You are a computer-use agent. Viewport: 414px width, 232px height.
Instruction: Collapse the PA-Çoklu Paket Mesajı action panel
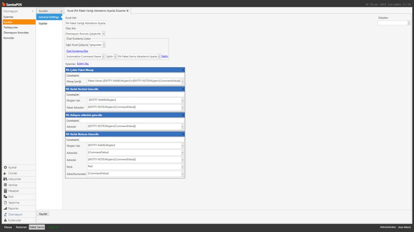click(x=183, y=70)
